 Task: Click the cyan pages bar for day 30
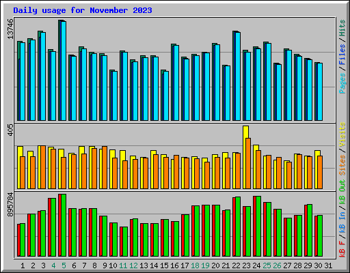pos(320,91)
